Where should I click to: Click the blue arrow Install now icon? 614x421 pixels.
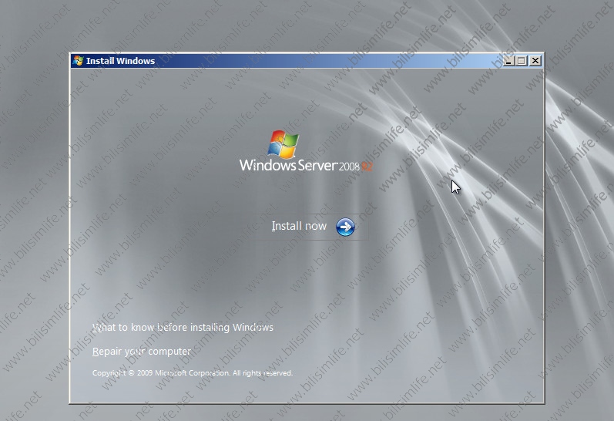point(345,227)
